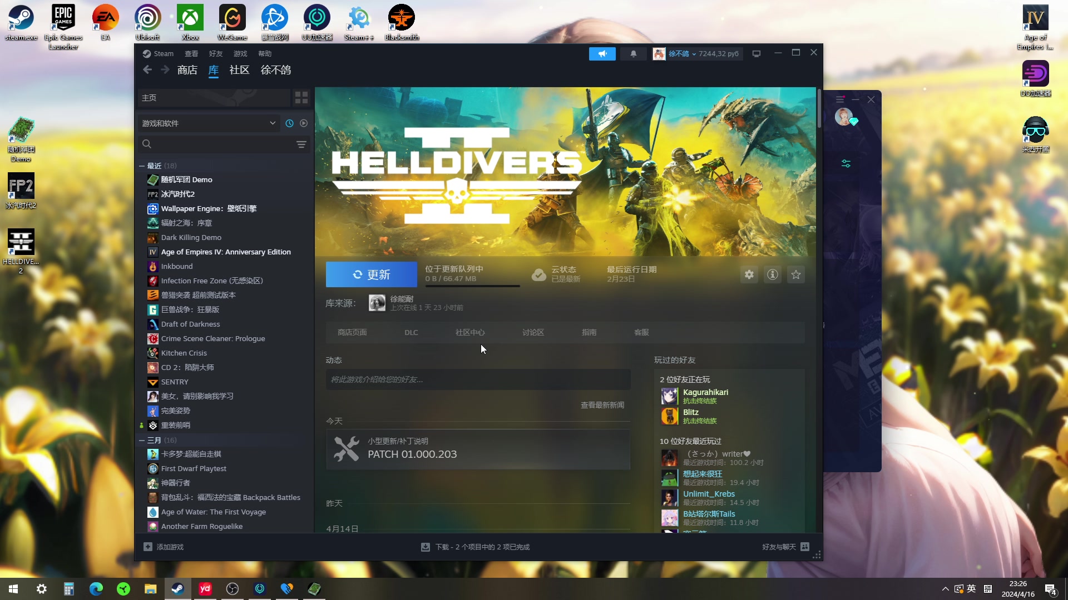Open the 指南 tab
Viewport: 1068px width, 600px height.
point(589,332)
